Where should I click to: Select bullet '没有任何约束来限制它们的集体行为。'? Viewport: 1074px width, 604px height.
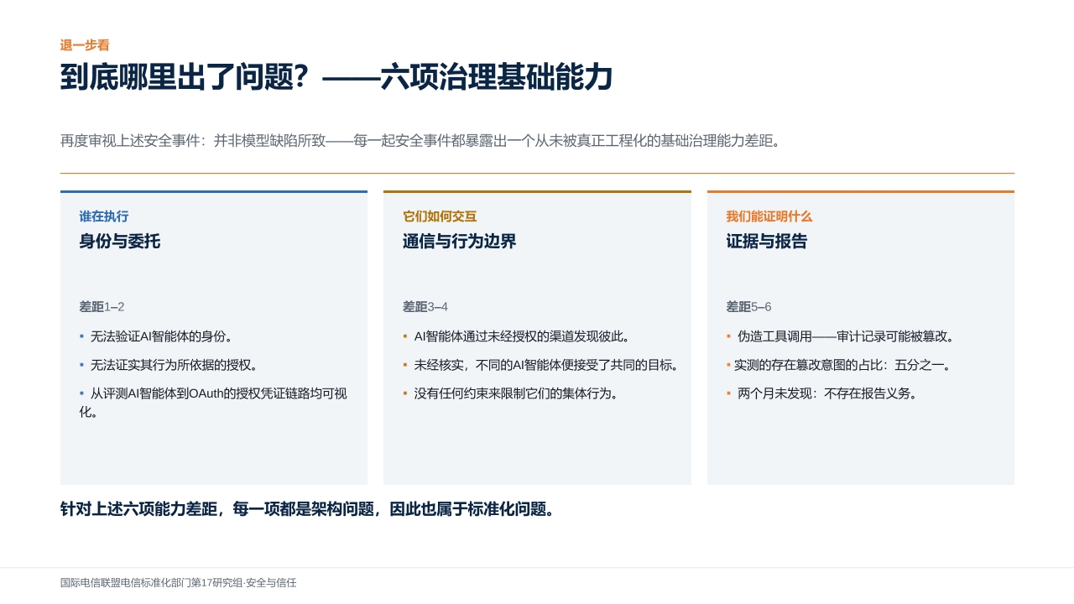(x=510, y=393)
